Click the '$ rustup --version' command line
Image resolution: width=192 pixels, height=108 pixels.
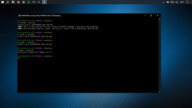point(26,23)
